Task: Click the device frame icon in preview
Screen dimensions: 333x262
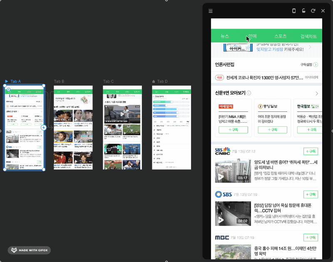Action: (294, 11)
